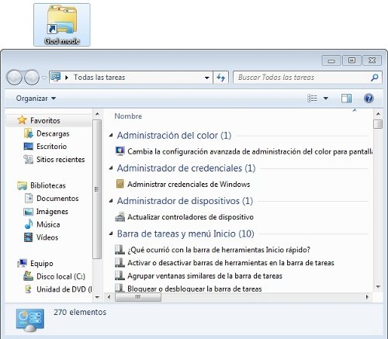Collapse Barra de tareas y menú Inicio group
The width and height of the screenshot is (388, 339).
[111, 233]
